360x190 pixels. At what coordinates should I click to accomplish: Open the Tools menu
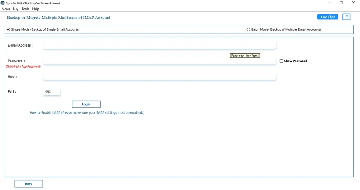click(25, 9)
